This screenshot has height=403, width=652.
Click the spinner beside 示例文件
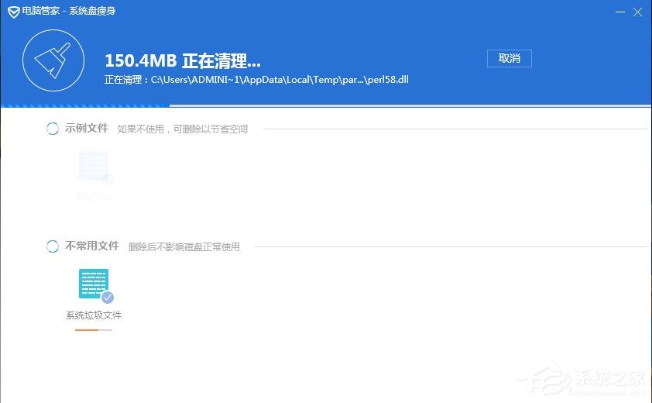click(53, 129)
